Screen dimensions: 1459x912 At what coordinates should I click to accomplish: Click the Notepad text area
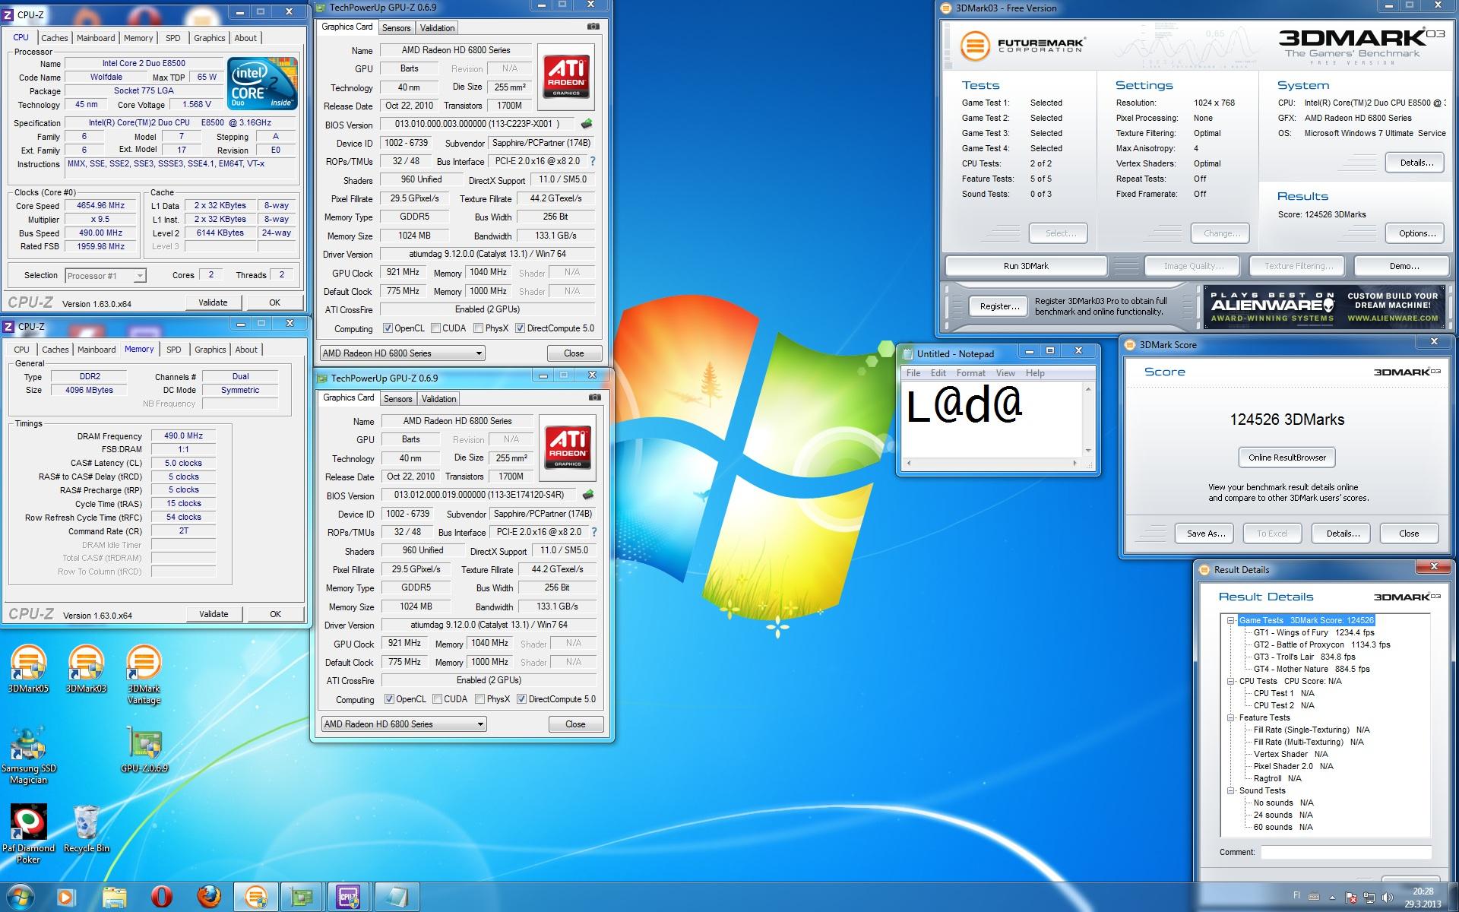(992, 420)
